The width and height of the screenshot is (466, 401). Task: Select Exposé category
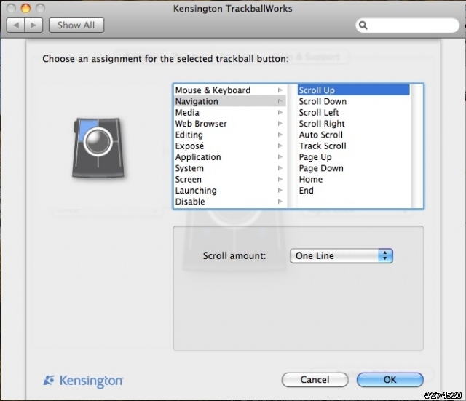(x=229, y=146)
